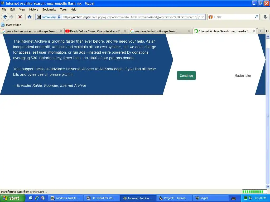Viewport: 270px width, 202px height.
Task: Bookmark this page with the star icon
Action: [x=197, y=17]
